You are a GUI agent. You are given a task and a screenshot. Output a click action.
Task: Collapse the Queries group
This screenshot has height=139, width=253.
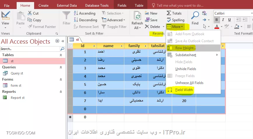coord(61,67)
